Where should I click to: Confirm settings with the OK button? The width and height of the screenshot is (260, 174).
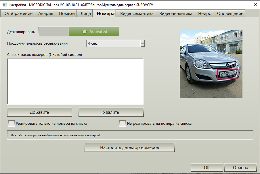point(207,168)
